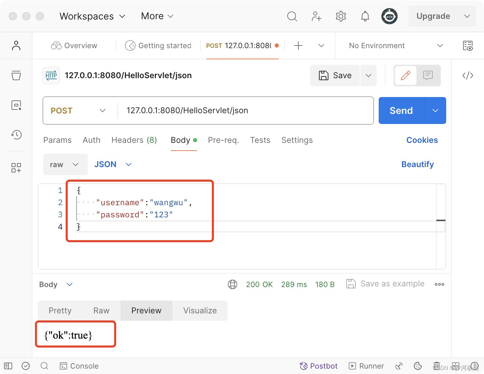Open the Collections sidebar panel
Image resolution: width=484 pixels, height=374 pixels.
16,75
